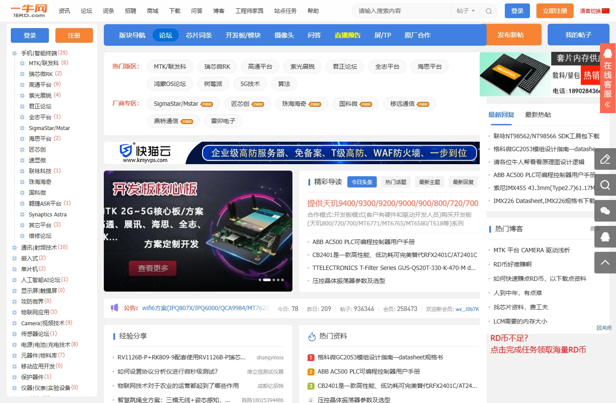
Task: Expand the 人工智能AI论坛 tree node
Action: click(14, 280)
